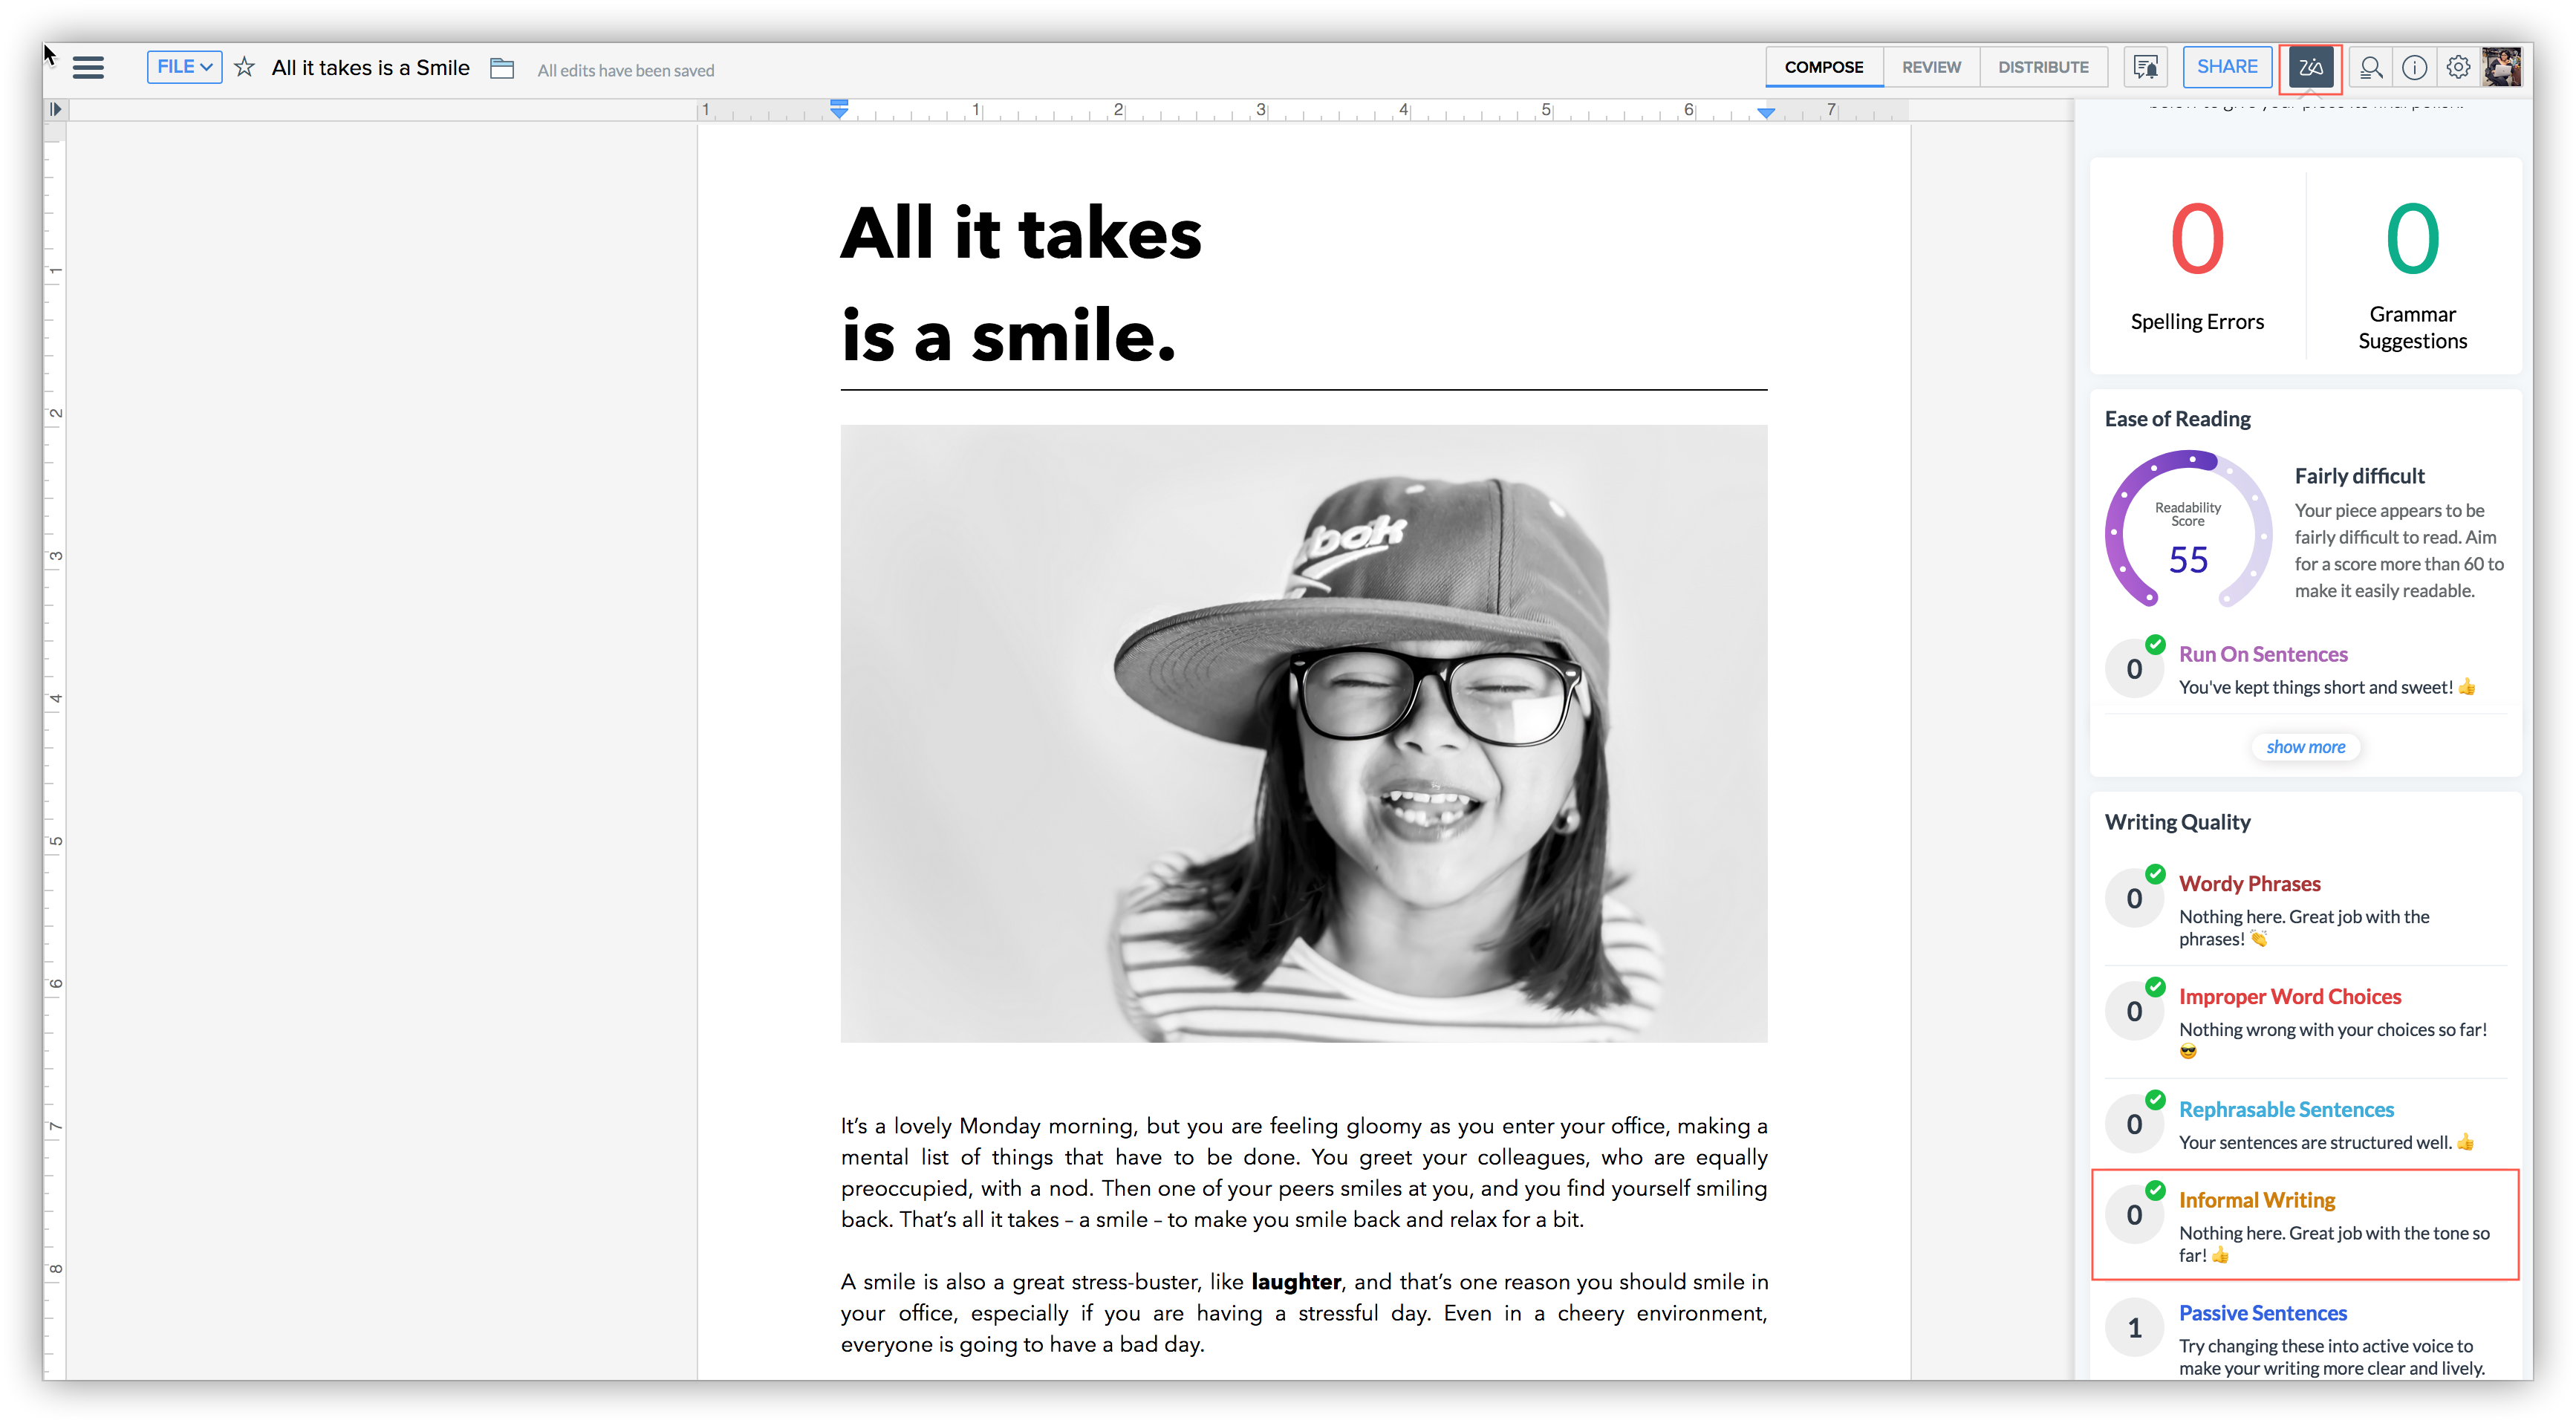The height and width of the screenshot is (1423, 2576).
Task: Open the find and search icon
Action: click(2370, 68)
